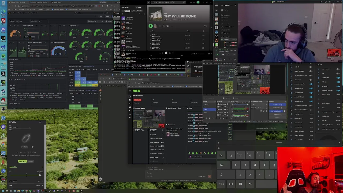Tap the '&123' symbols key on the touch keyboard
Viewport: 343px width, 193px height.
tap(221, 184)
